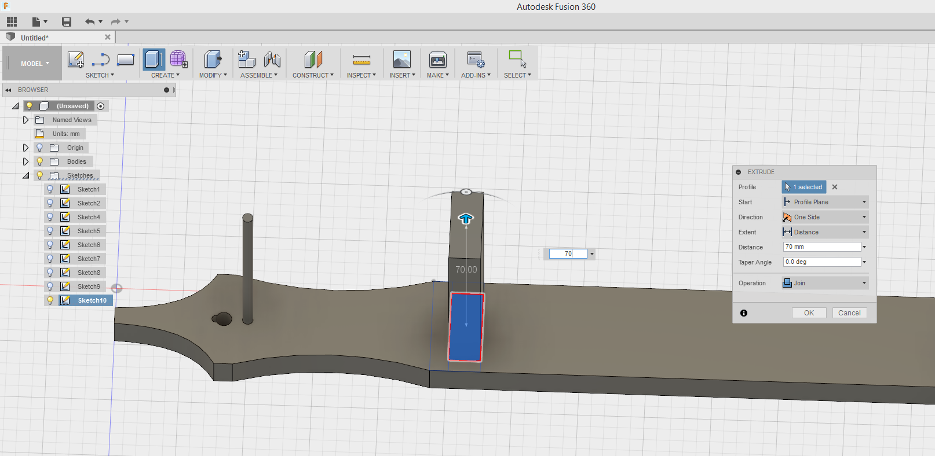Viewport: 935px width, 456px height.
Task: Expand the Bodies tree node
Action: (x=25, y=161)
